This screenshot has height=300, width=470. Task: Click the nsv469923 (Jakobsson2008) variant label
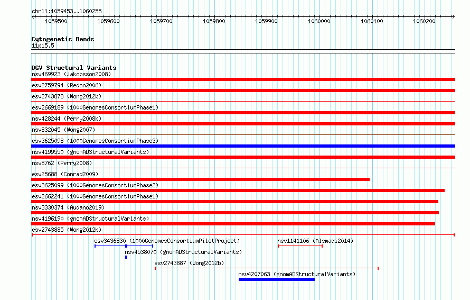point(71,74)
